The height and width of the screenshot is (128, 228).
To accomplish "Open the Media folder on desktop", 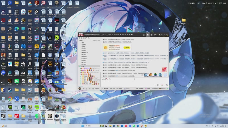I will tap(23, 56).
